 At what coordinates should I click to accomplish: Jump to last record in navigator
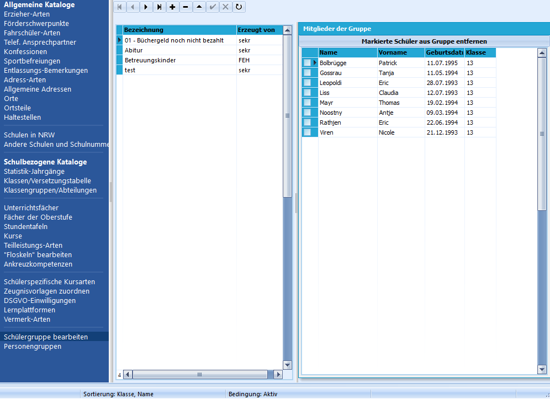(x=159, y=7)
